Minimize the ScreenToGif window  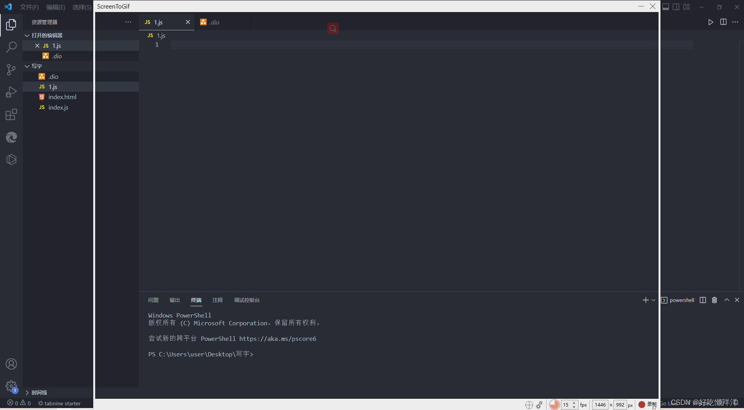click(x=641, y=6)
